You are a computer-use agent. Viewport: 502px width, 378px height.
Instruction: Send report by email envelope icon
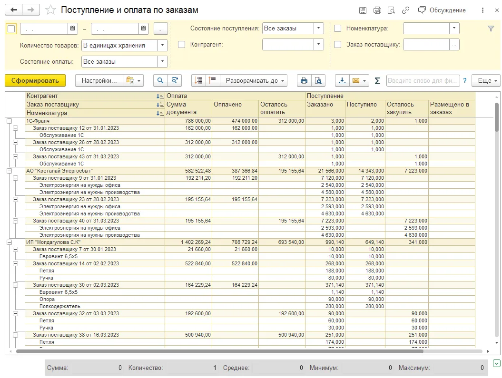point(356,80)
